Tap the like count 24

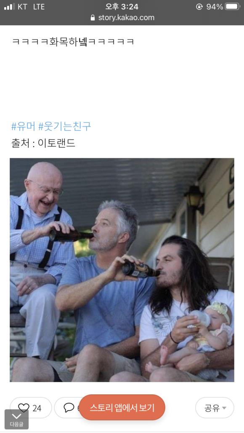point(37,408)
